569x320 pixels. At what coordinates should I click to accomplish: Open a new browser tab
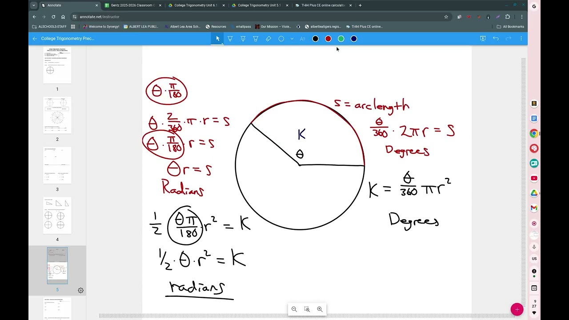[360, 5]
